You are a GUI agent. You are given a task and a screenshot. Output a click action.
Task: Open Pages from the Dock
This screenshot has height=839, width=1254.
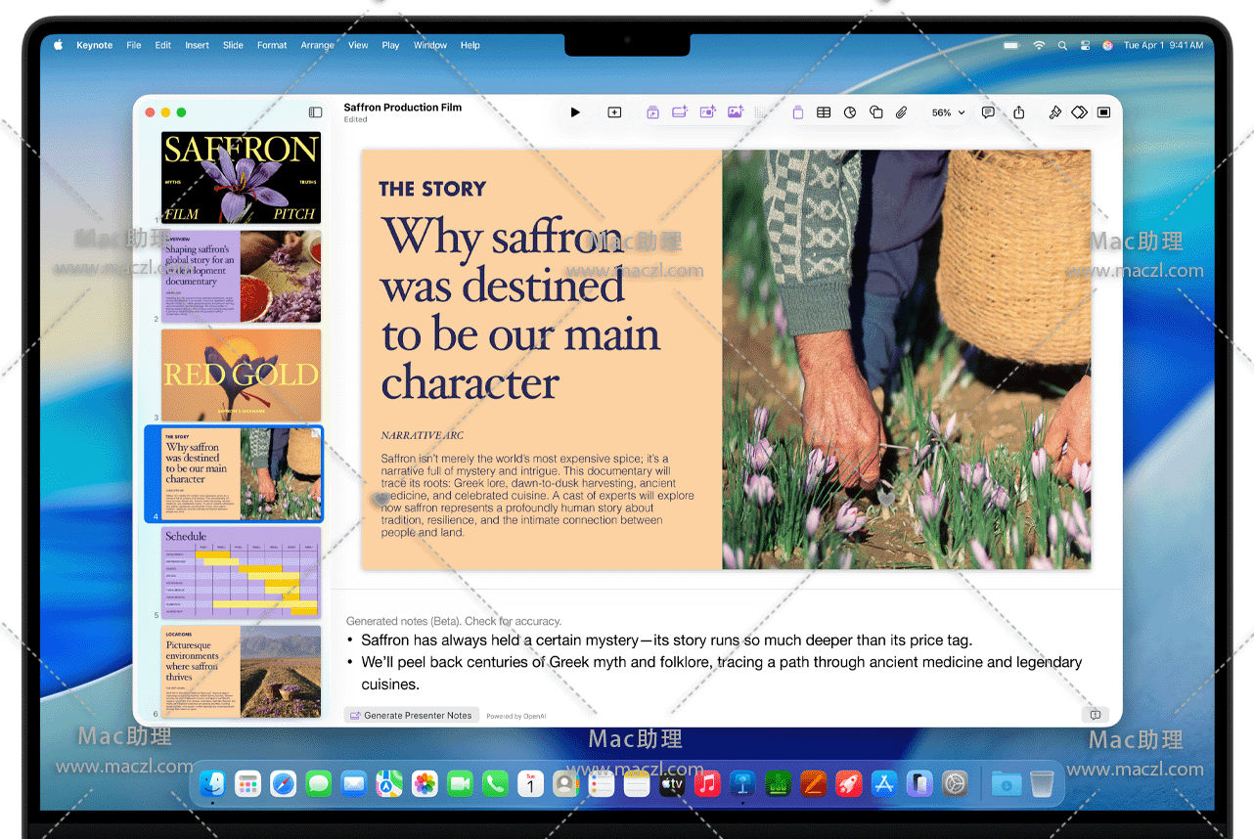click(814, 783)
